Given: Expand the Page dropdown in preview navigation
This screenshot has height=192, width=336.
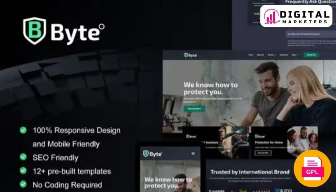Looking at the screenshot, I should (295, 55).
